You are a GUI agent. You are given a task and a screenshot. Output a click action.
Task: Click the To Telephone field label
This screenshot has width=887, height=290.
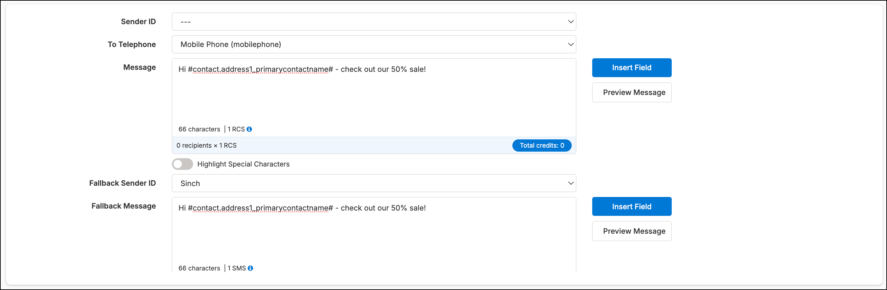(131, 44)
